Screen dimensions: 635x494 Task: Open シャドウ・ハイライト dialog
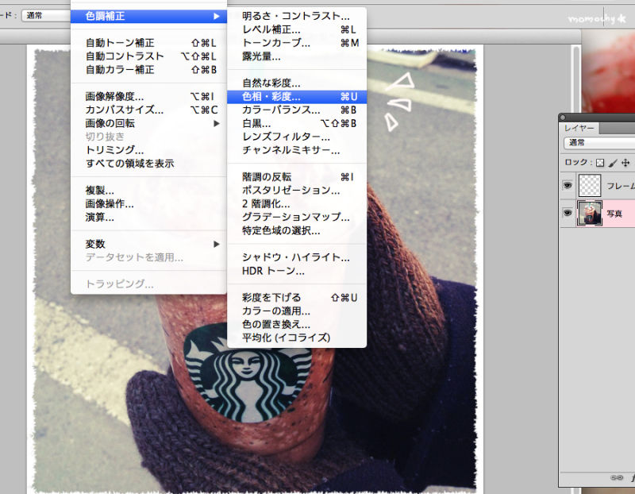tap(297, 257)
